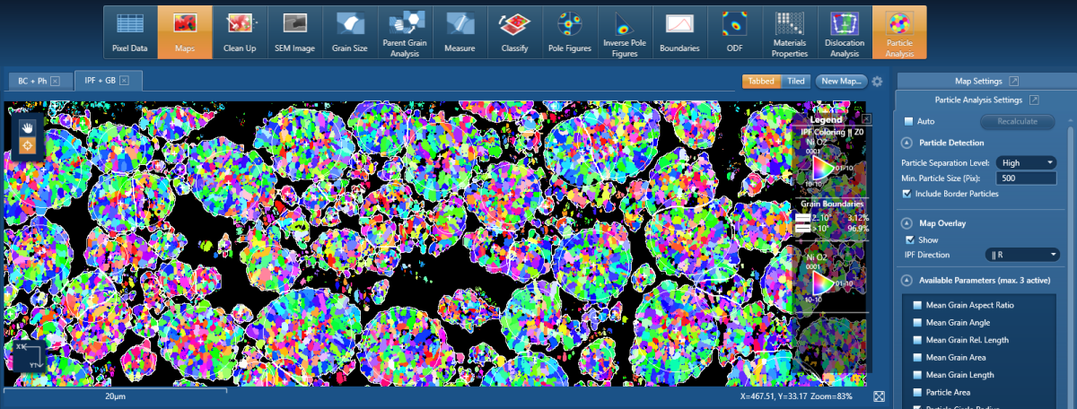Toggle the Map Overlay Show checkbox
The width and height of the screenshot is (1077, 409).
point(911,239)
